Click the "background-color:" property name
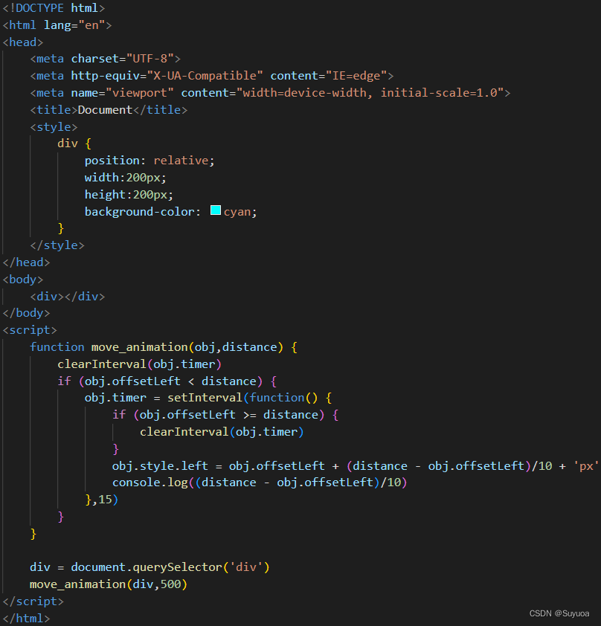 143,212
